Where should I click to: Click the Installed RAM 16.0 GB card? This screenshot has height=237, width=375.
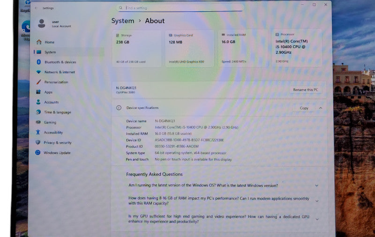[x=242, y=48]
